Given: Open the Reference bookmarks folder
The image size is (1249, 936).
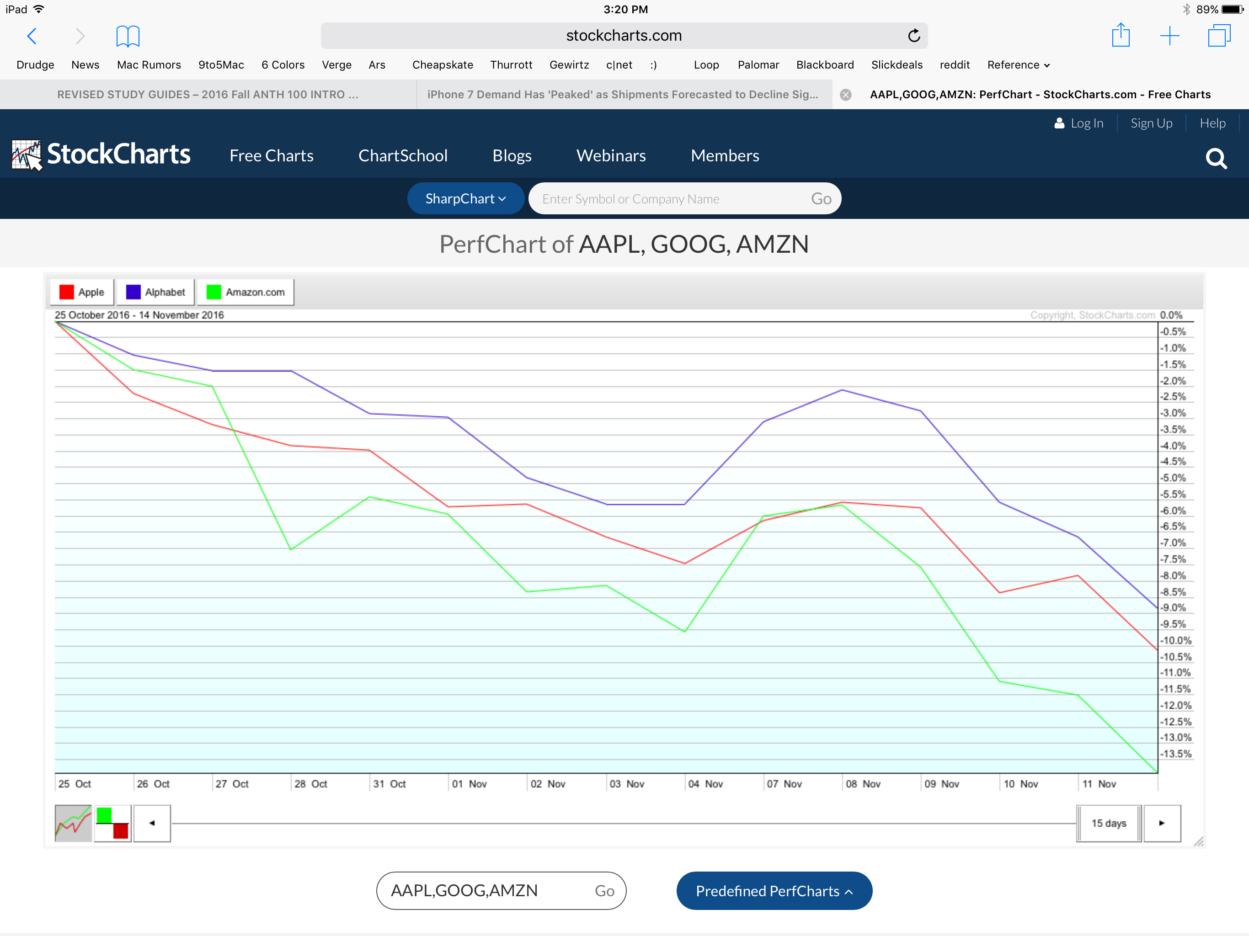Looking at the screenshot, I should pyautogui.click(x=1018, y=65).
